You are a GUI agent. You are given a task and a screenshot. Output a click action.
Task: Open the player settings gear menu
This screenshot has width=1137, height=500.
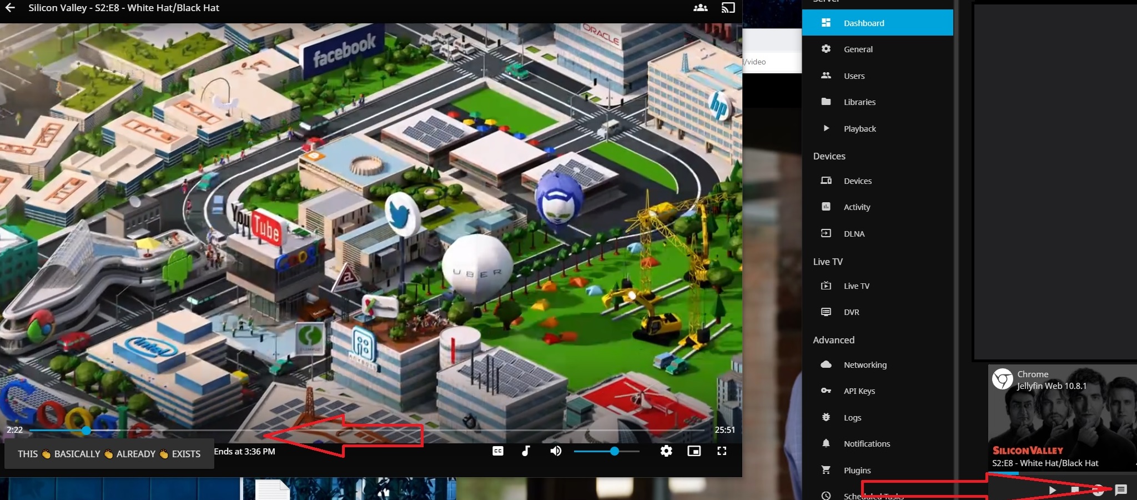point(666,451)
